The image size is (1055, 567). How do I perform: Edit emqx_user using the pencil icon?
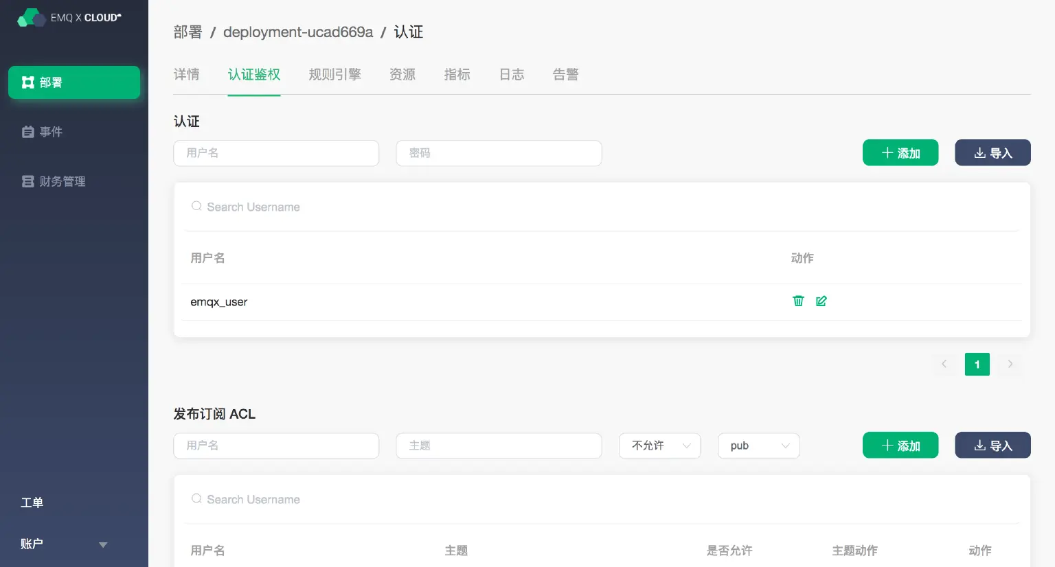coord(821,301)
